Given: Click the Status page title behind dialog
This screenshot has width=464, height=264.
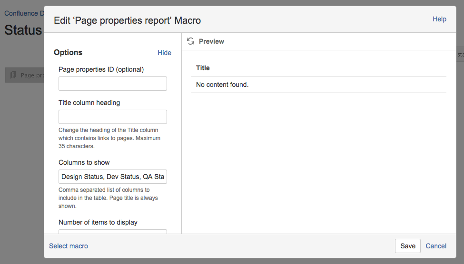Looking at the screenshot, I should (23, 30).
